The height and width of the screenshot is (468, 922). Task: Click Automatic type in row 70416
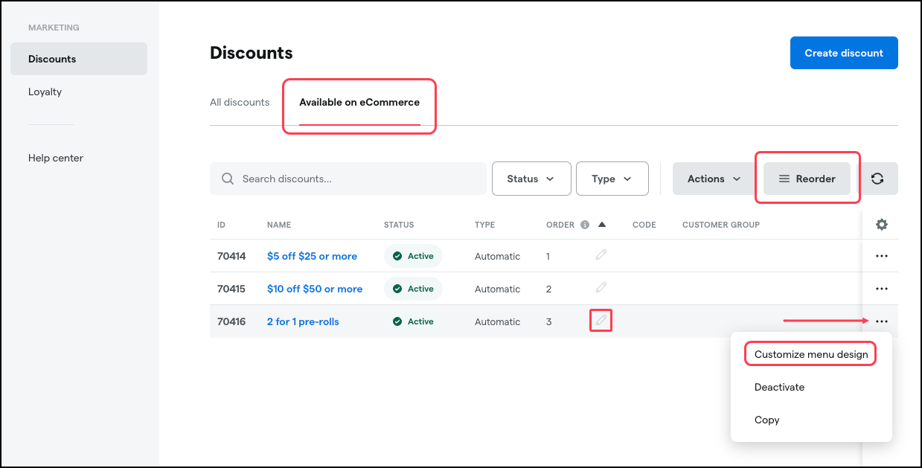498,321
